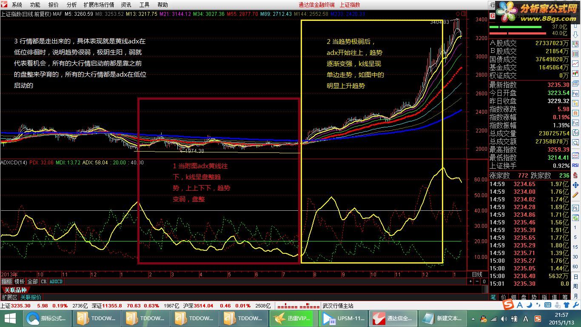
Task: Click the plus zoom button under 日线
Action: click(x=470, y=281)
